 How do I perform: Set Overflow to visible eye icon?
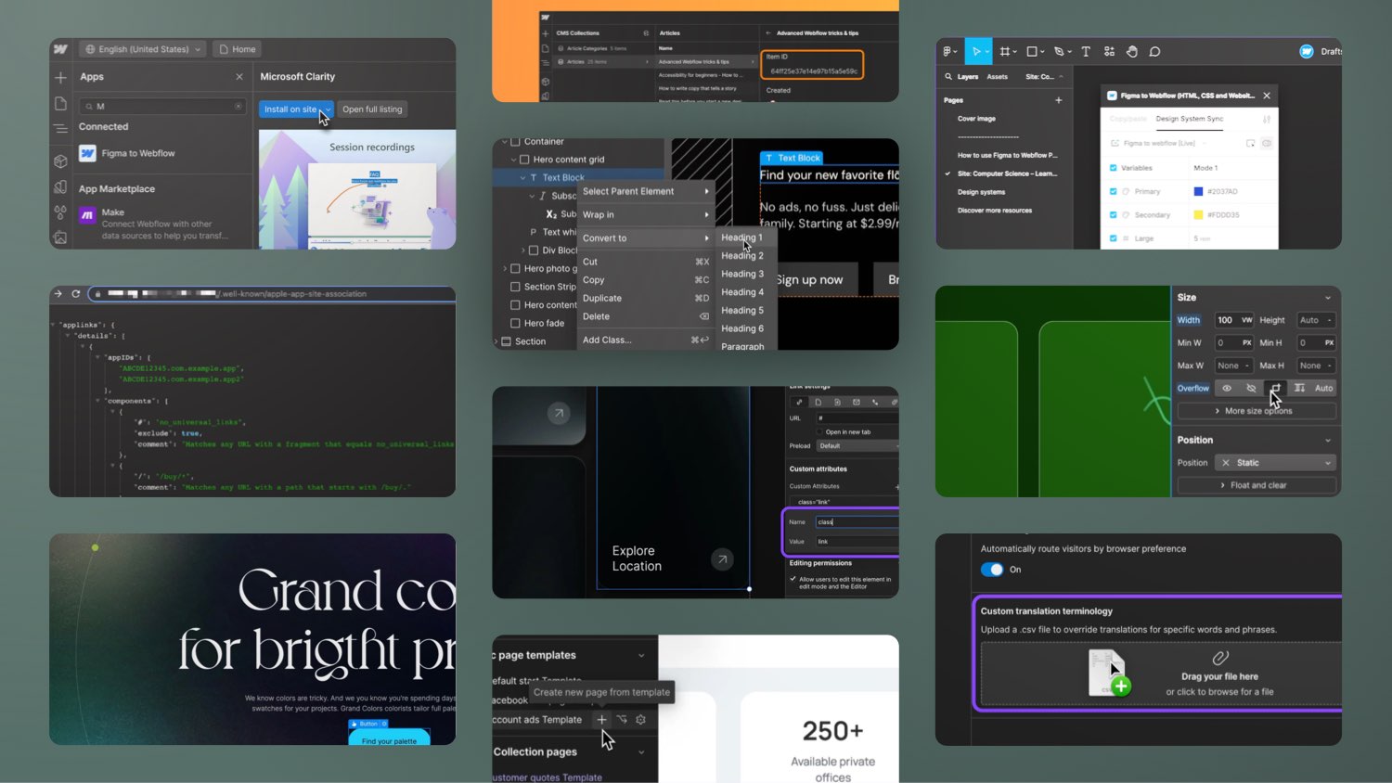pos(1227,388)
